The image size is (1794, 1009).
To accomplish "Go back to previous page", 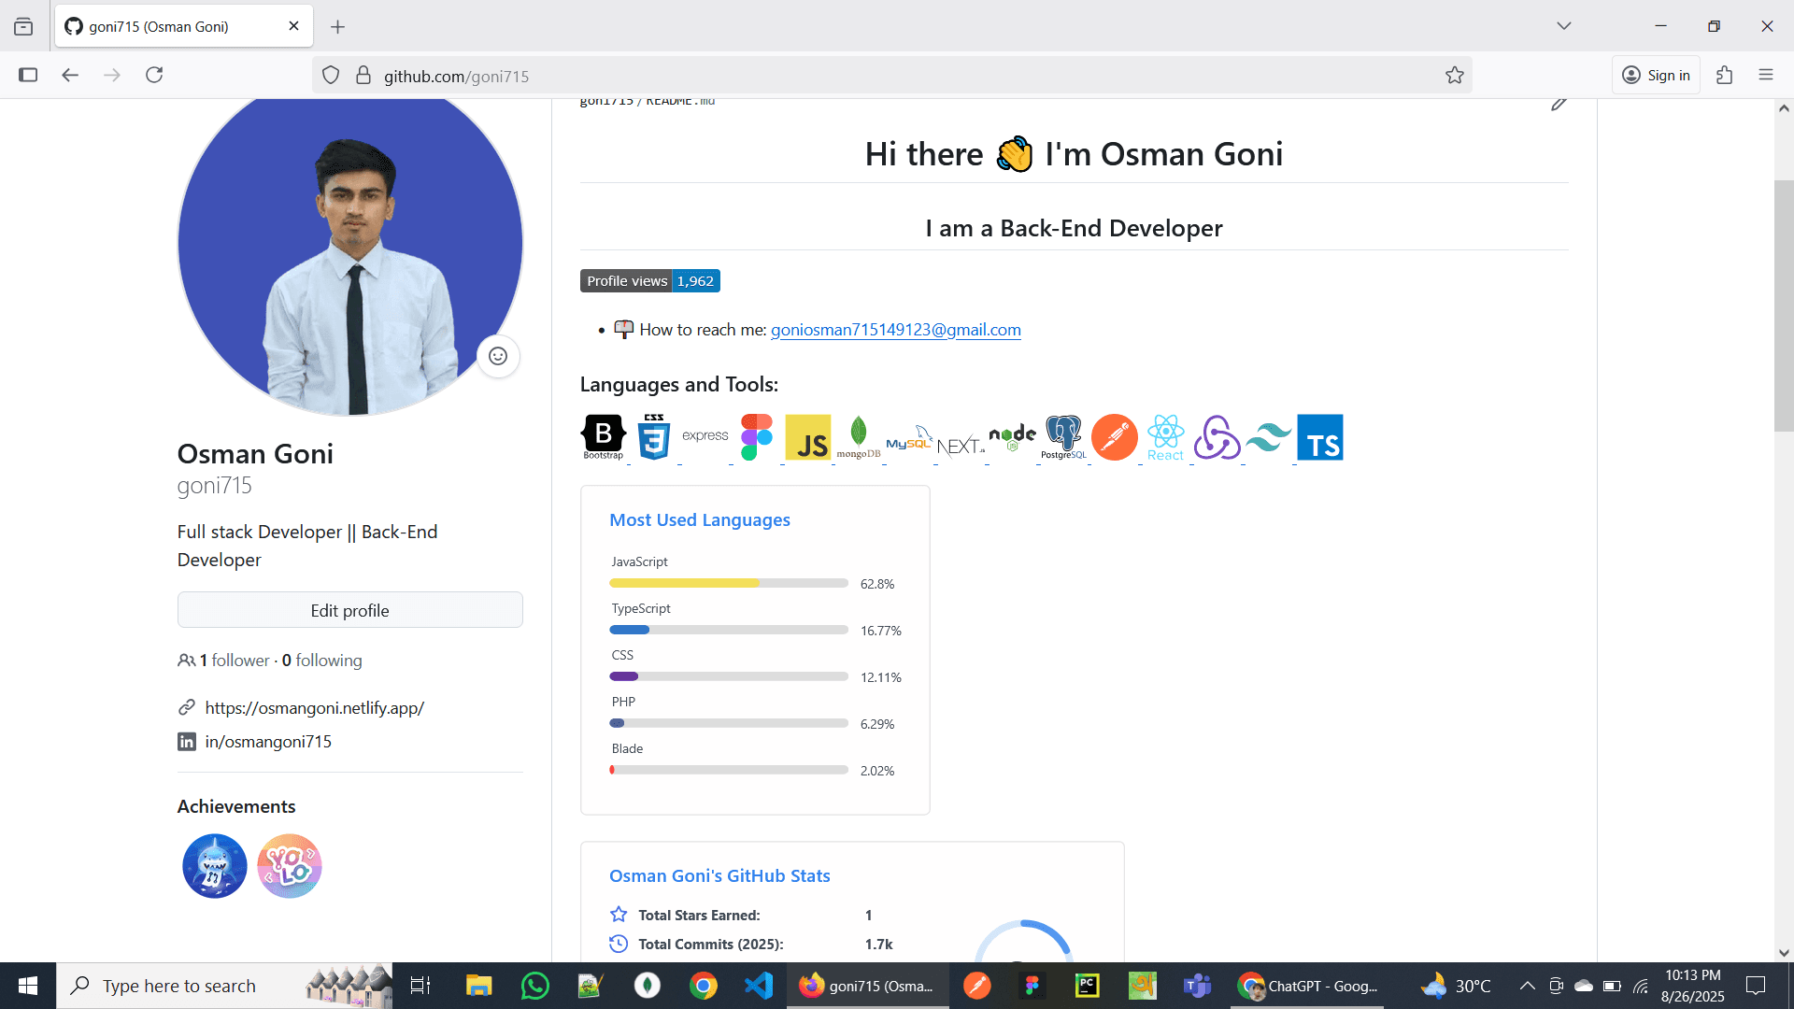I will (70, 76).
